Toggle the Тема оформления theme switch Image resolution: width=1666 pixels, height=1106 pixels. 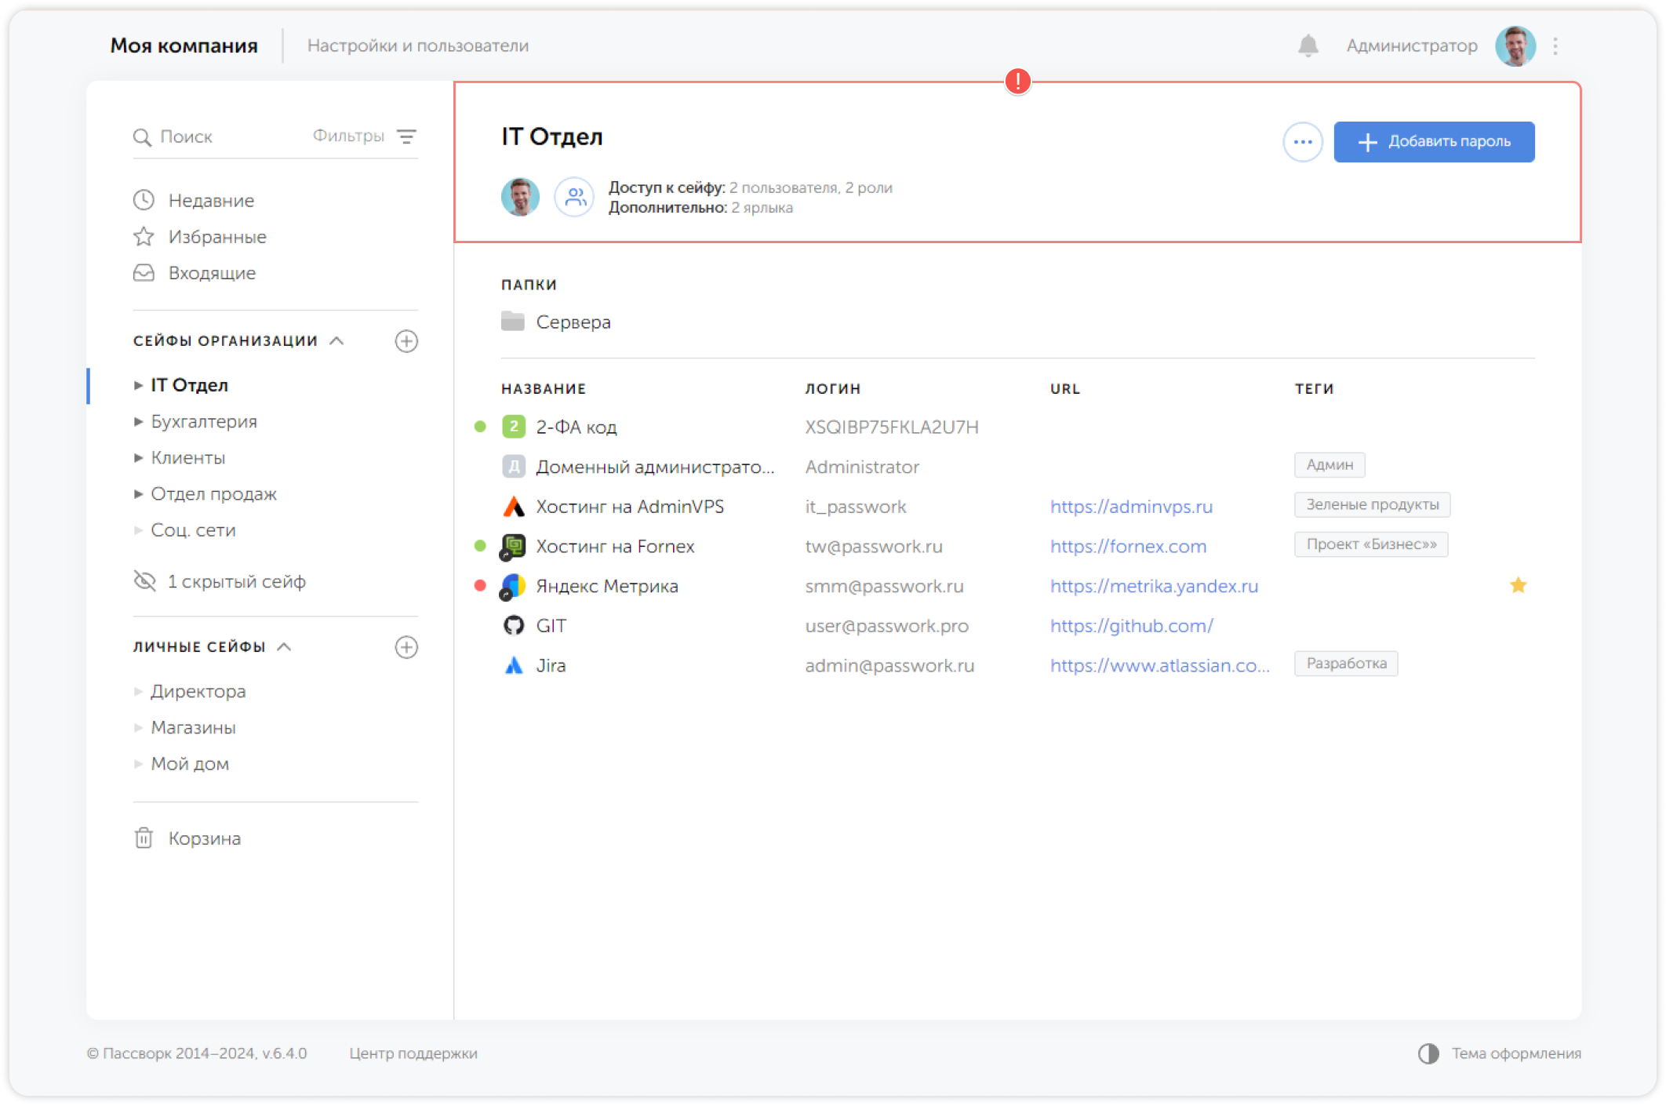pyautogui.click(x=1428, y=1053)
